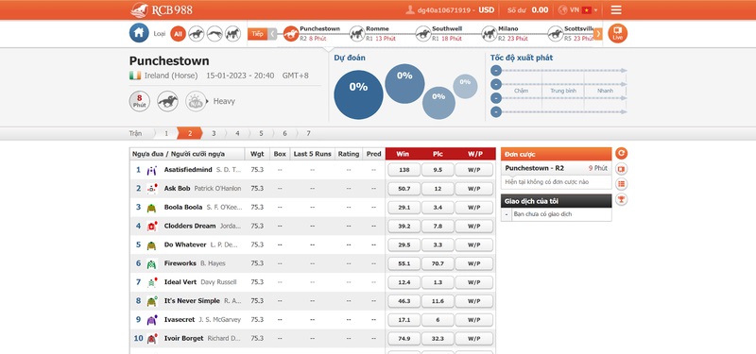
Task: Expand next races with the right arrow
Action: point(598,34)
